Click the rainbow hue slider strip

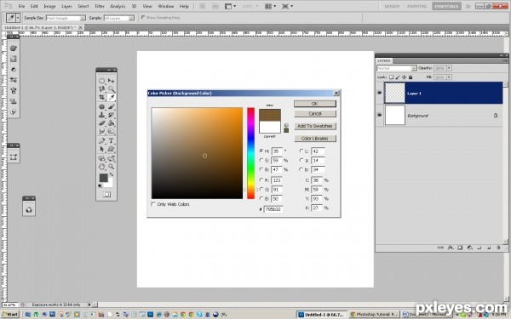click(250, 153)
